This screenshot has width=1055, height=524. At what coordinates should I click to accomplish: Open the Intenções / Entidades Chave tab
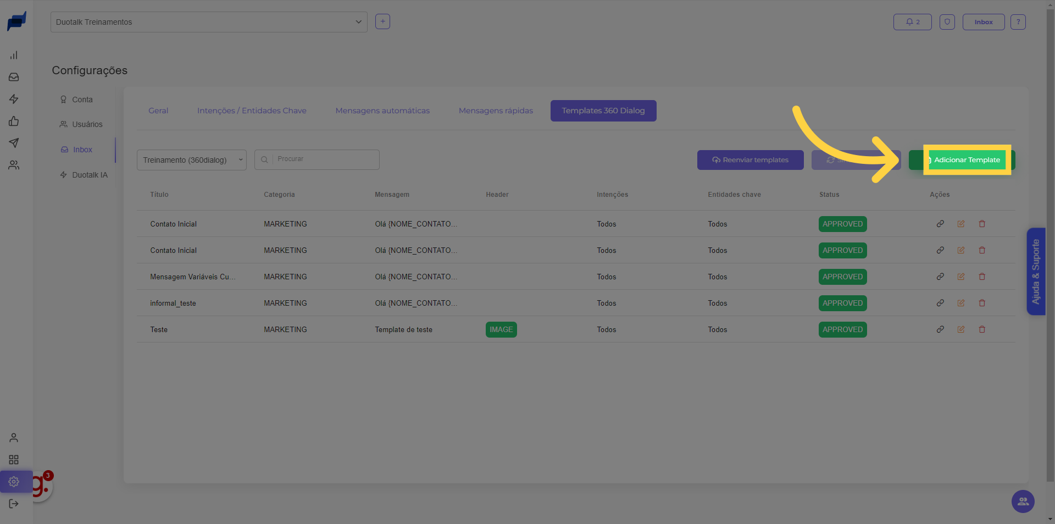252,111
